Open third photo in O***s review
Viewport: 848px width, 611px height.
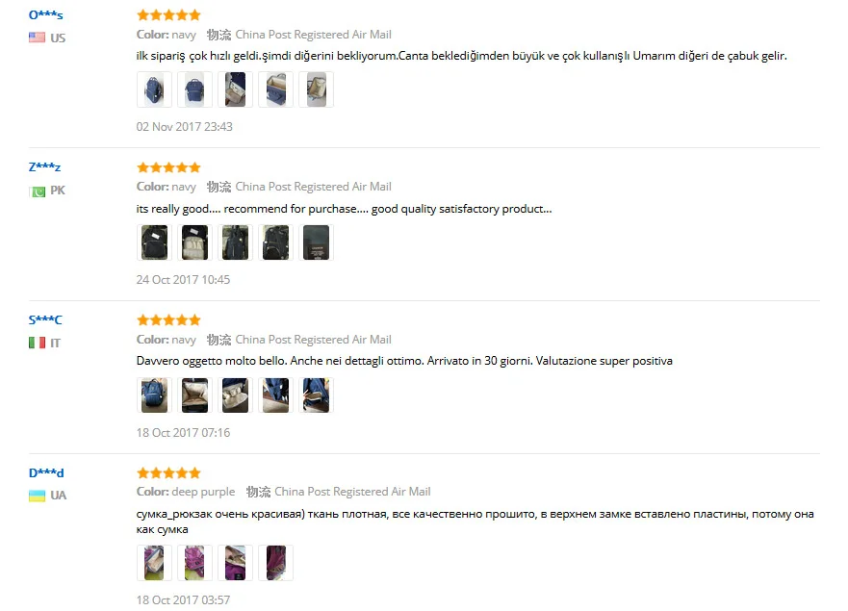[235, 89]
